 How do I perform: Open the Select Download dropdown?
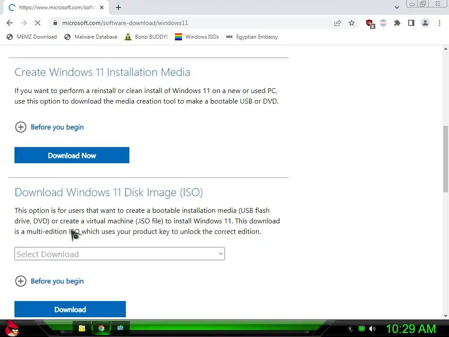click(x=120, y=254)
